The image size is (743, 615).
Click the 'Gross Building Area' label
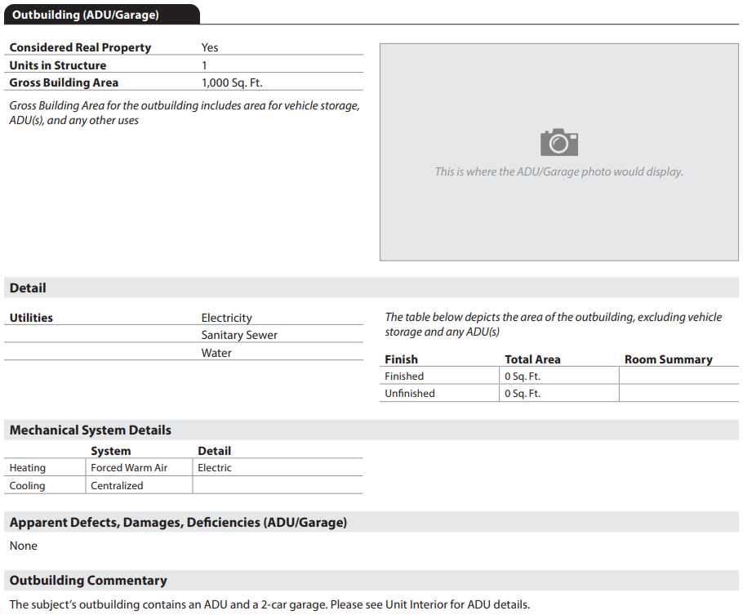64,82
